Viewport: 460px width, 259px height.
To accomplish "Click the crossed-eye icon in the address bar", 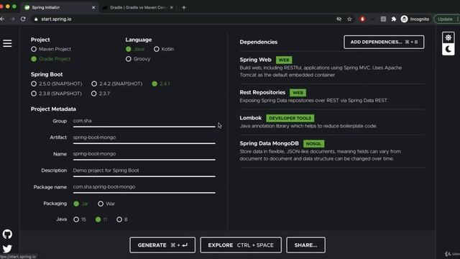I will coord(339,19).
